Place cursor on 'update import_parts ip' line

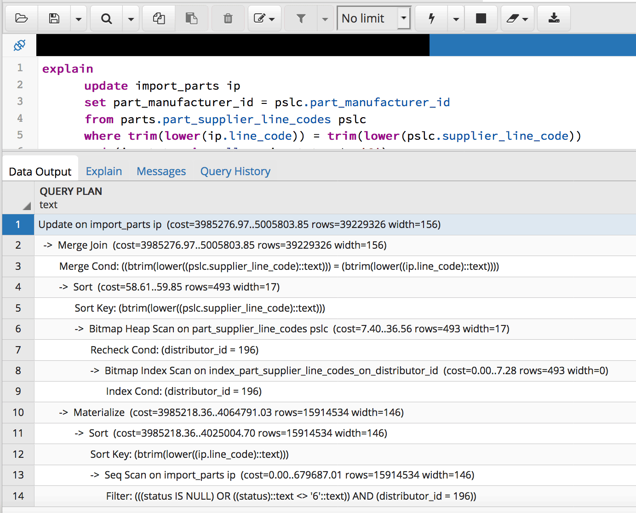tap(162, 86)
